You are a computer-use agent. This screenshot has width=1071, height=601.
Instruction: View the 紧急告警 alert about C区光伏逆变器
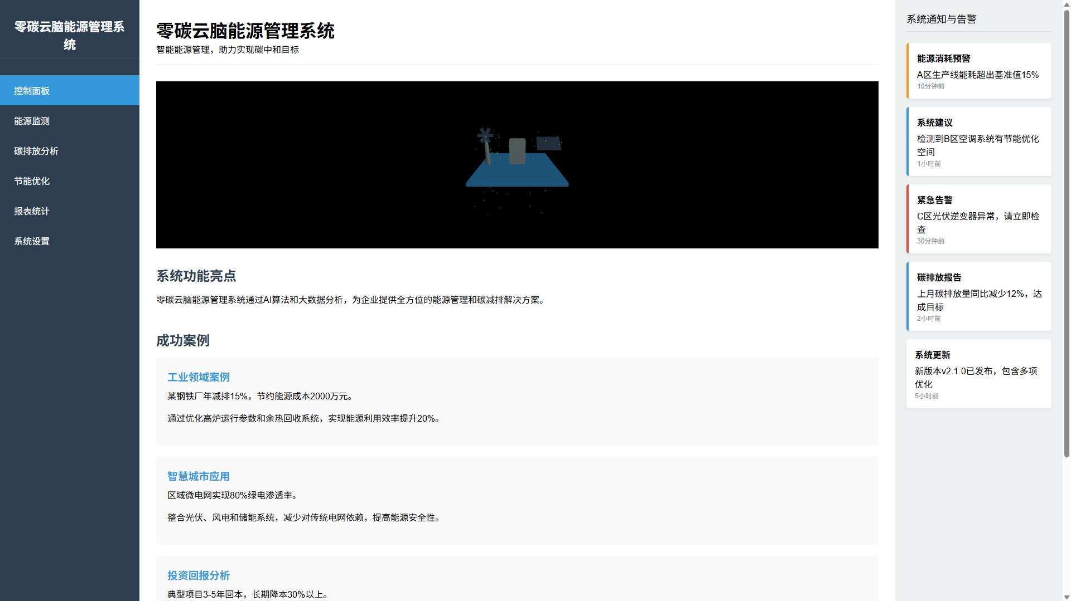coord(978,219)
